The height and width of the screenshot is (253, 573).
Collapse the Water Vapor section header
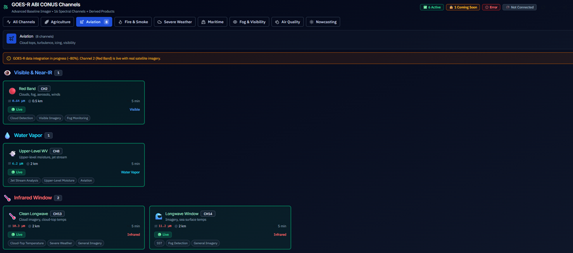(x=29, y=135)
